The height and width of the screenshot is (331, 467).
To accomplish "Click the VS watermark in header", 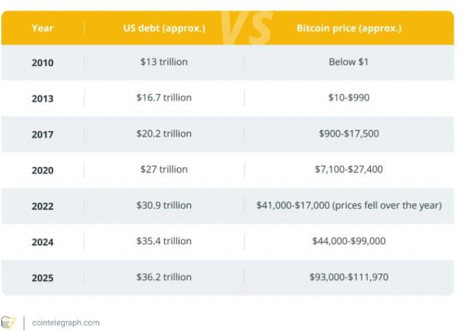I will click(x=246, y=28).
